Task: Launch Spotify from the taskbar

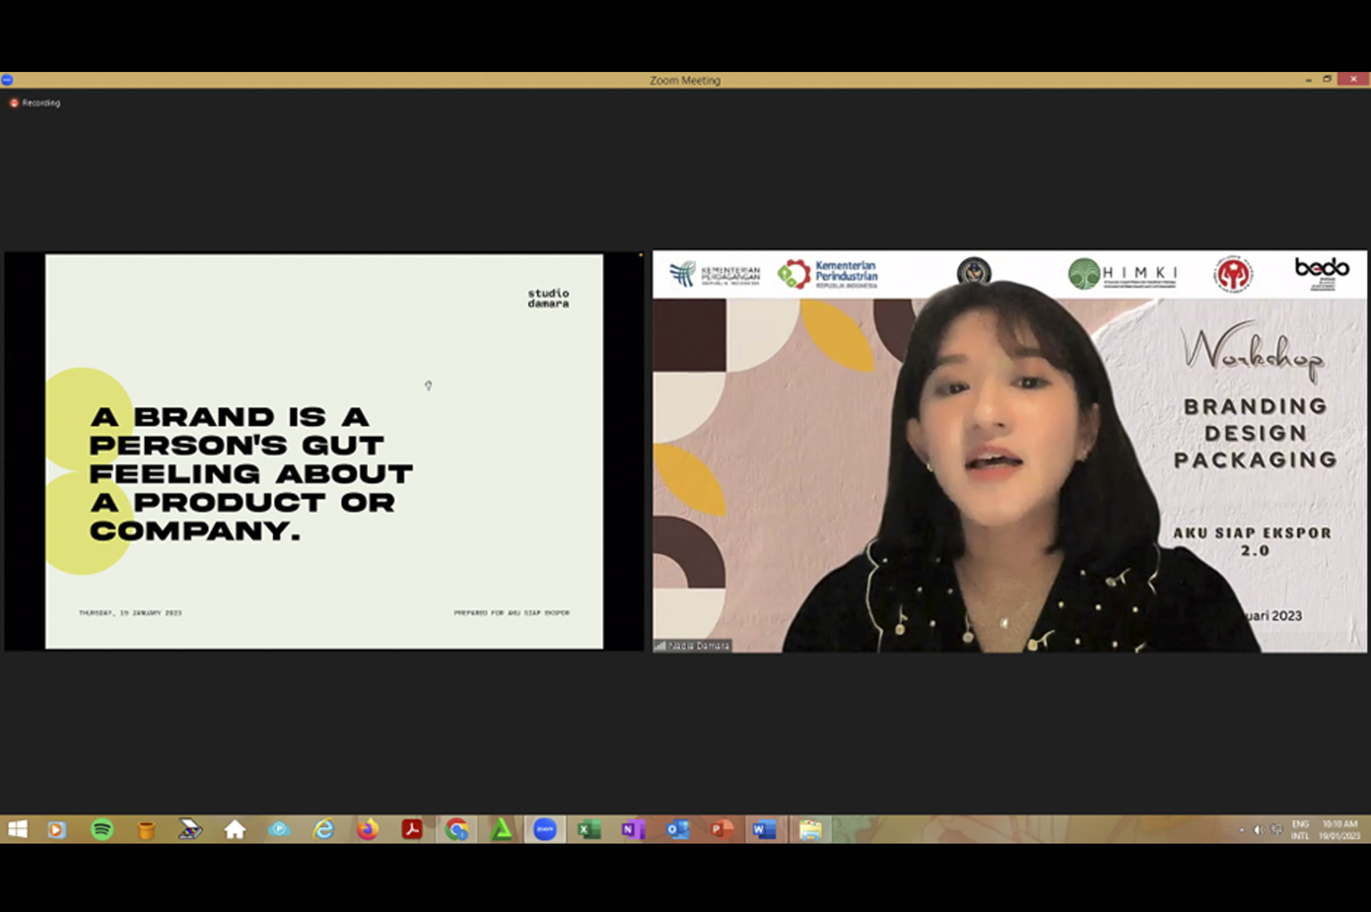Action: (102, 829)
